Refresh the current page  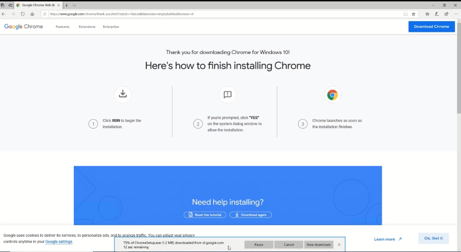click(23, 14)
